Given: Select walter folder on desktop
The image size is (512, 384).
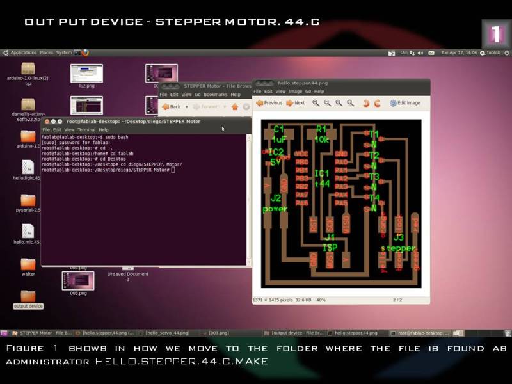Looking at the screenshot, I should coord(28,267).
